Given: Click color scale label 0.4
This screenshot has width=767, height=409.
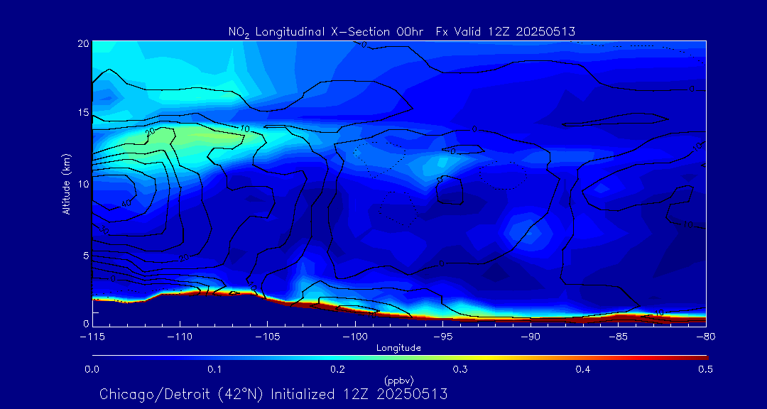Looking at the screenshot, I should point(582,370).
